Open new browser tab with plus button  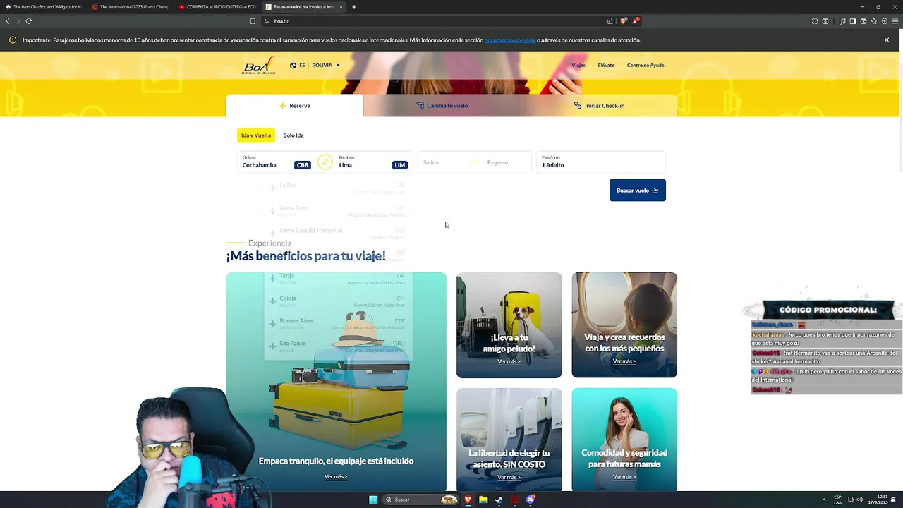coord(354,7)
